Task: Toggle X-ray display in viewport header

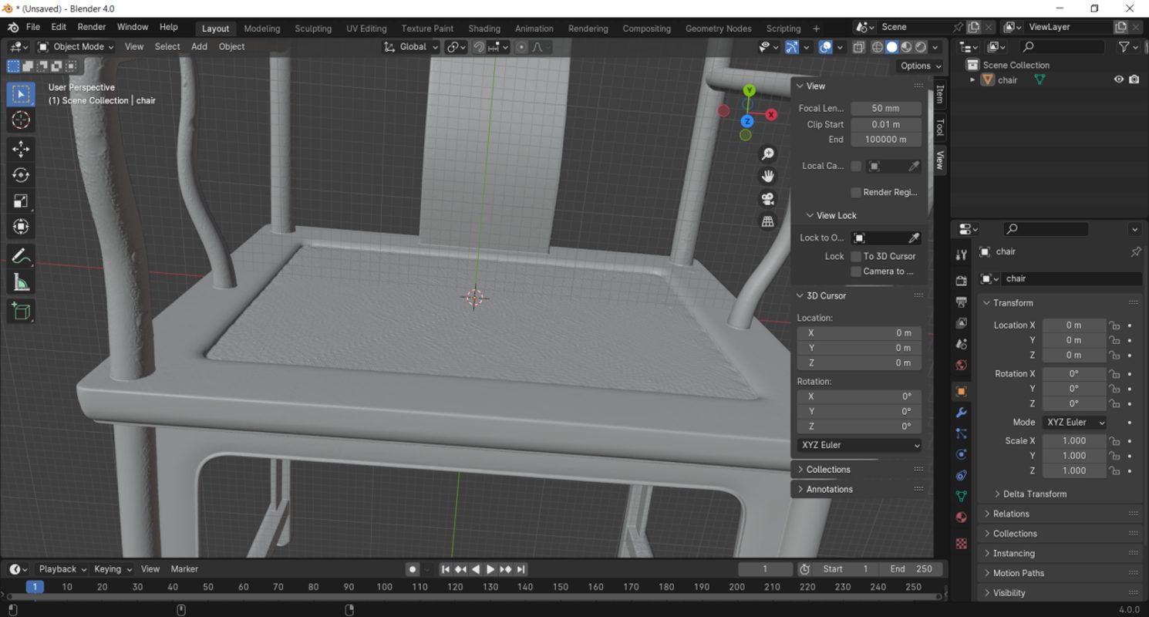Action: (858, 47)
